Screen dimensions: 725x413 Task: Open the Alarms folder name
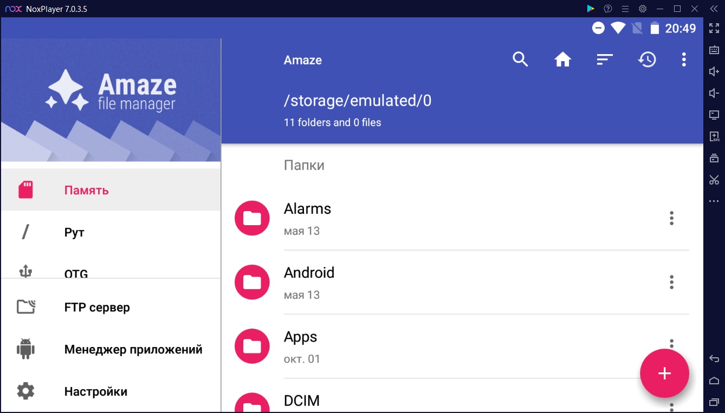pos(307,209)
